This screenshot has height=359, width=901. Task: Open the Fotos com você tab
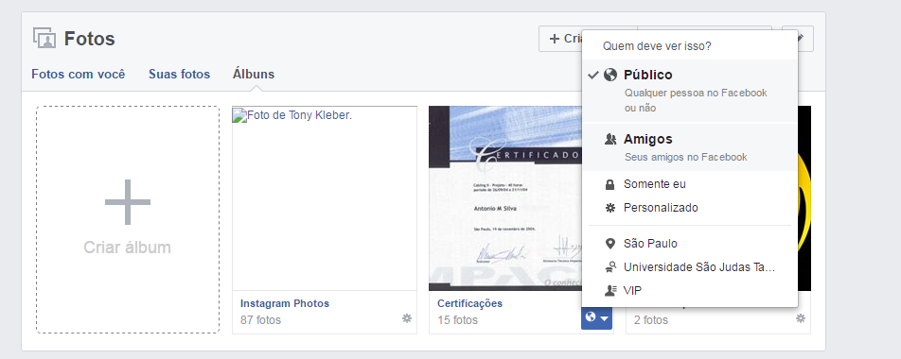(x=79, y=74)
